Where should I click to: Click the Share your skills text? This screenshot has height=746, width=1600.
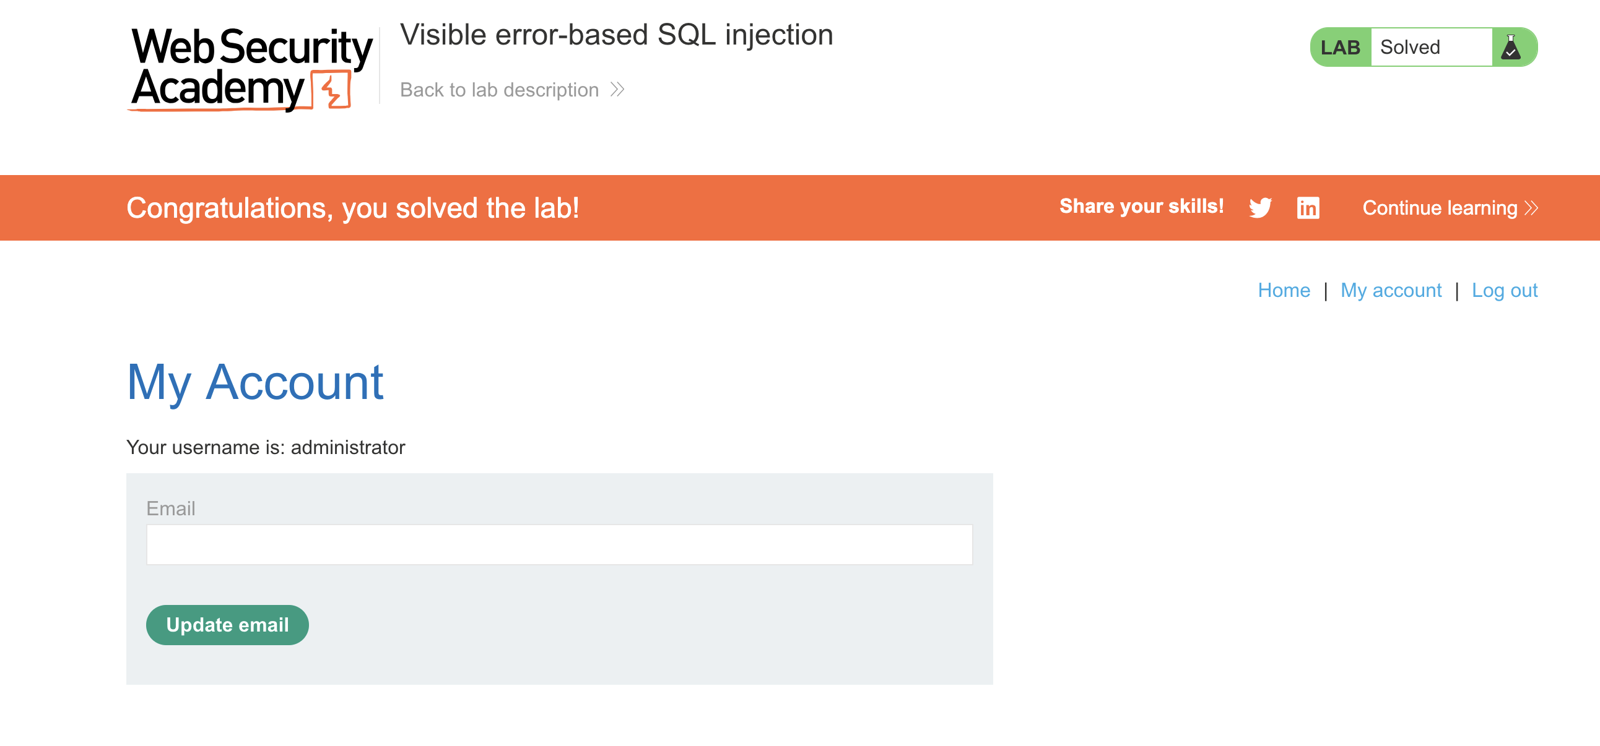click(x=1141, y=206)
